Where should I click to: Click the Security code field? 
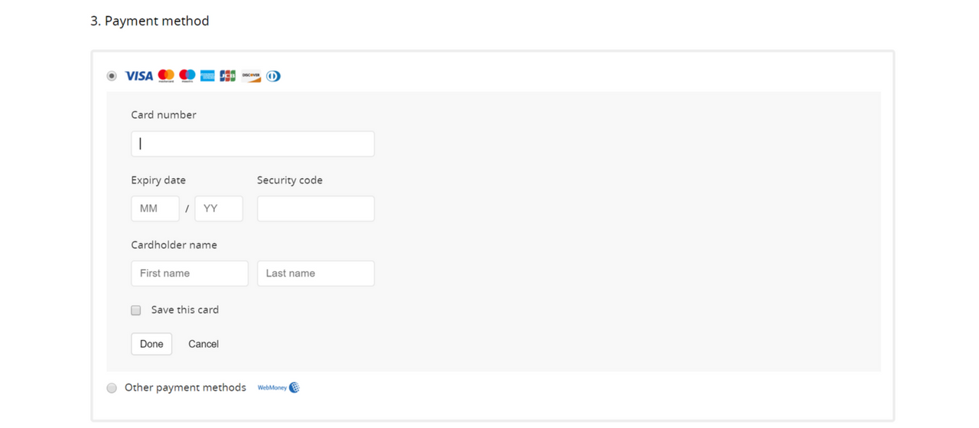coord(316,209)
